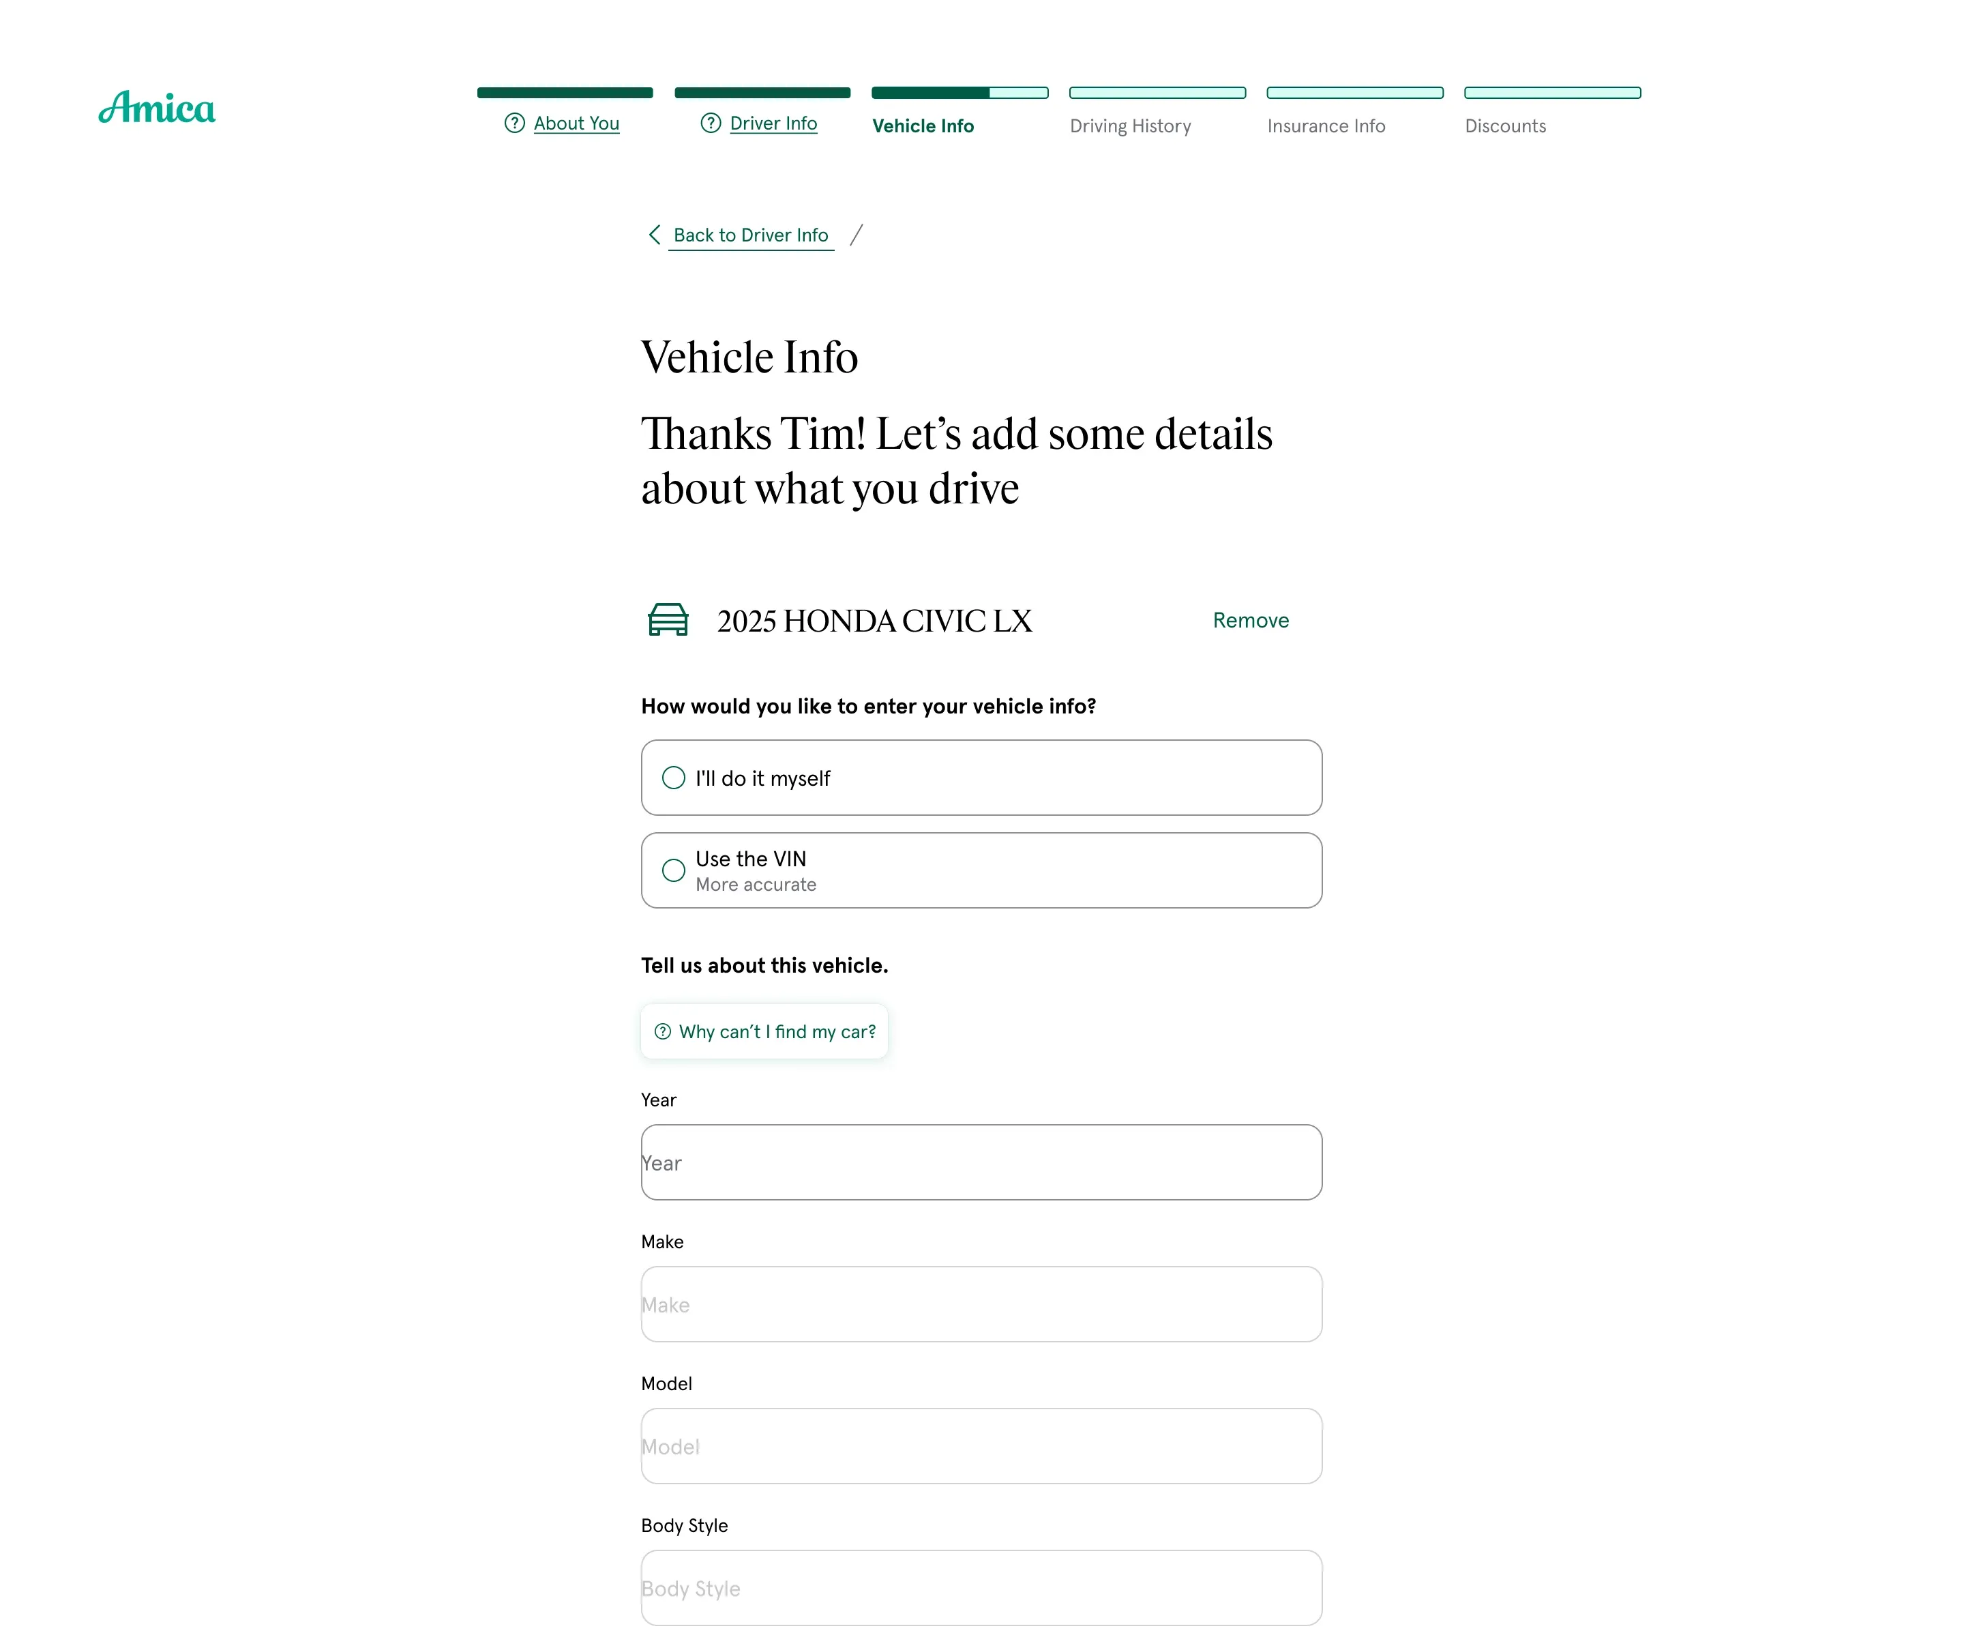Click the More accurate subtext
Viewport: 1964px width, 1650px height.
pyautogui.click(x=756, y=885)
